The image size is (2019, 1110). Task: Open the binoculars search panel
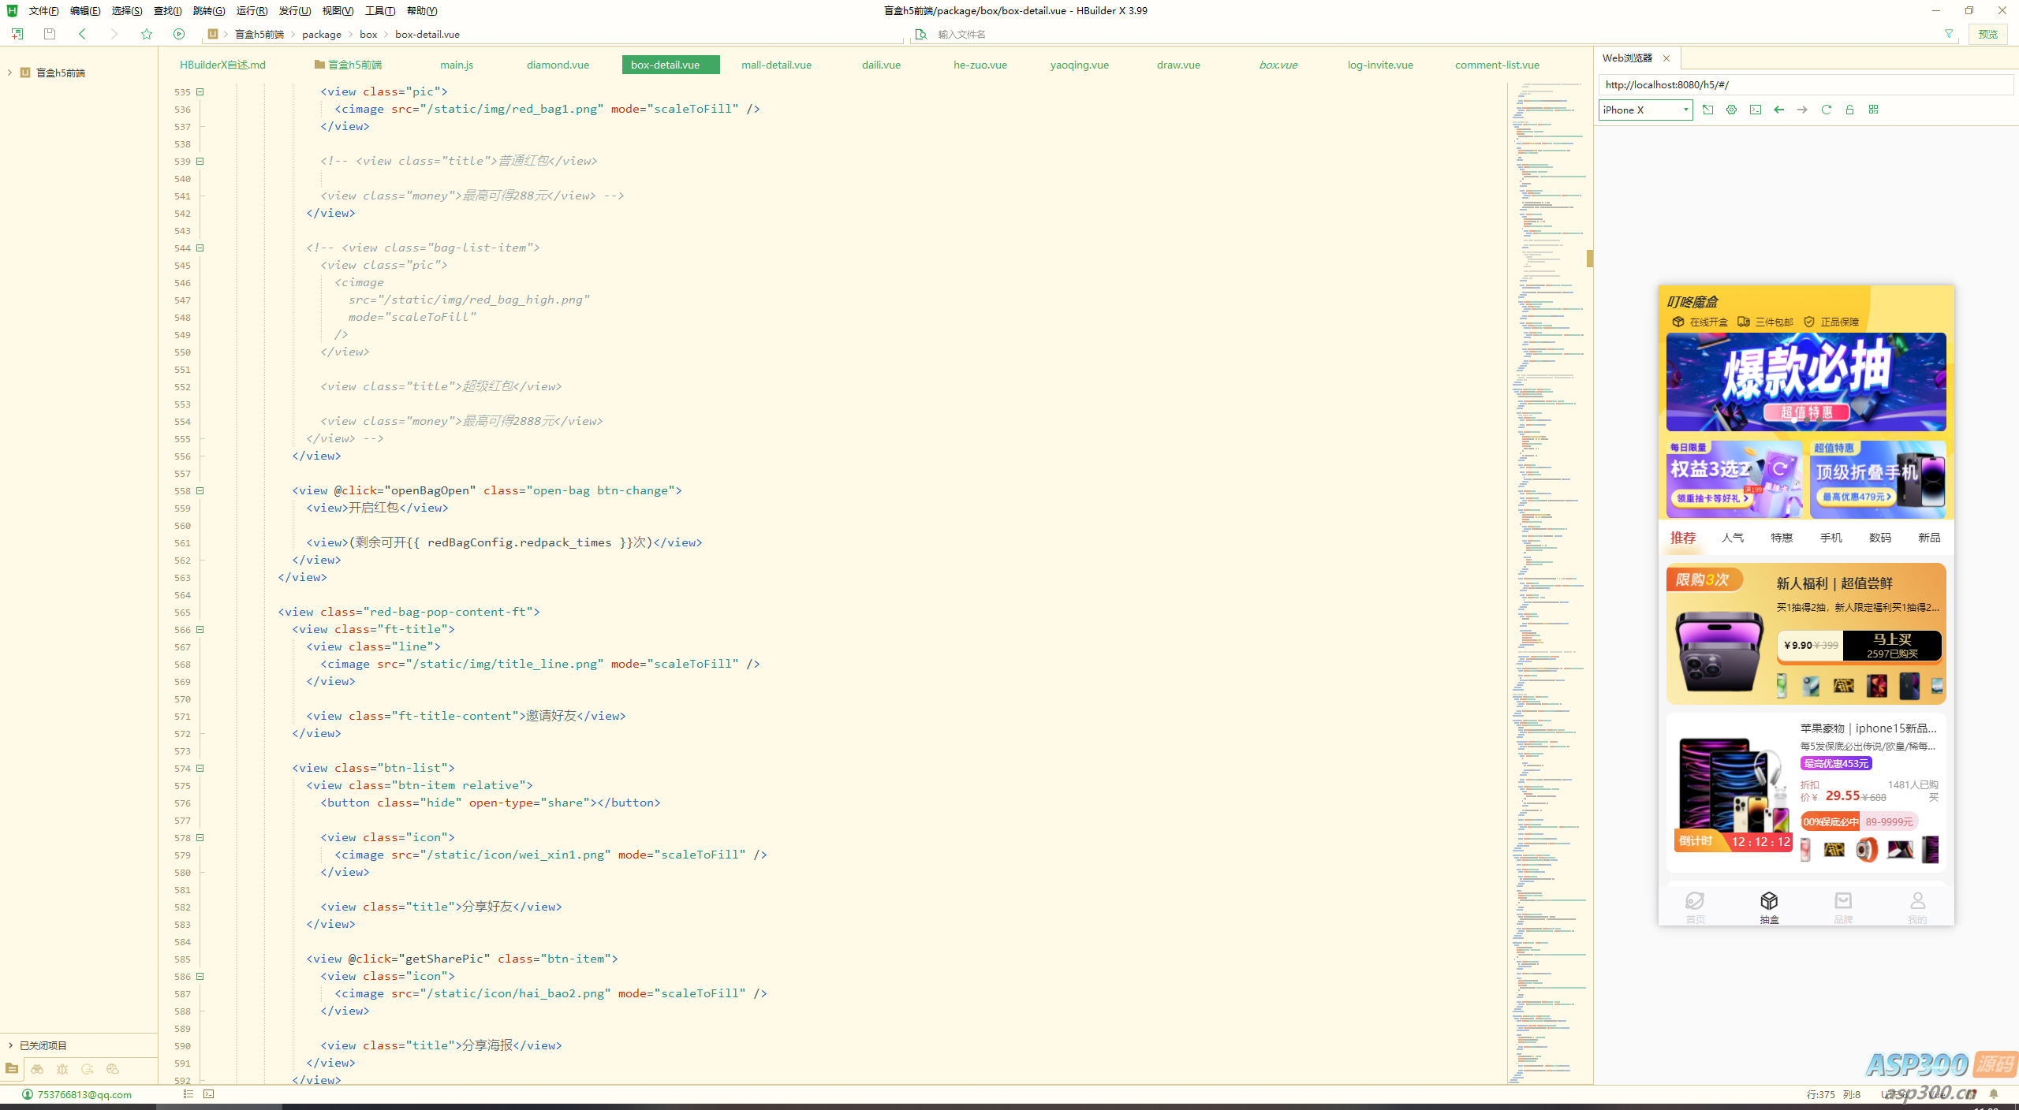point(37,1069)
